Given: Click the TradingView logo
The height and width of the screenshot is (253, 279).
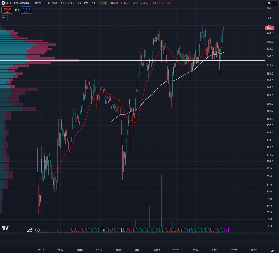Looking at the screenshot, I should click(5, 228).
